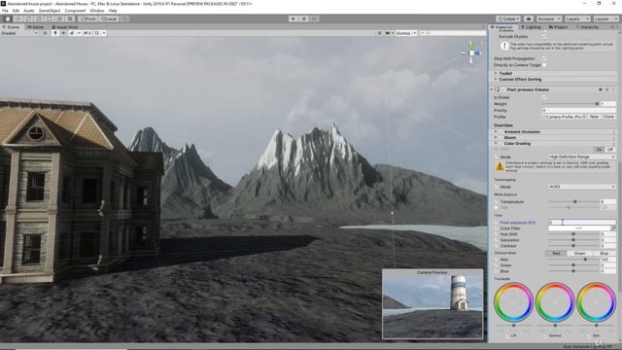Viewport: 622px width, 350px height.
Task: Click the Color Filter HDR swatch
Action: (x=579, y=228)
